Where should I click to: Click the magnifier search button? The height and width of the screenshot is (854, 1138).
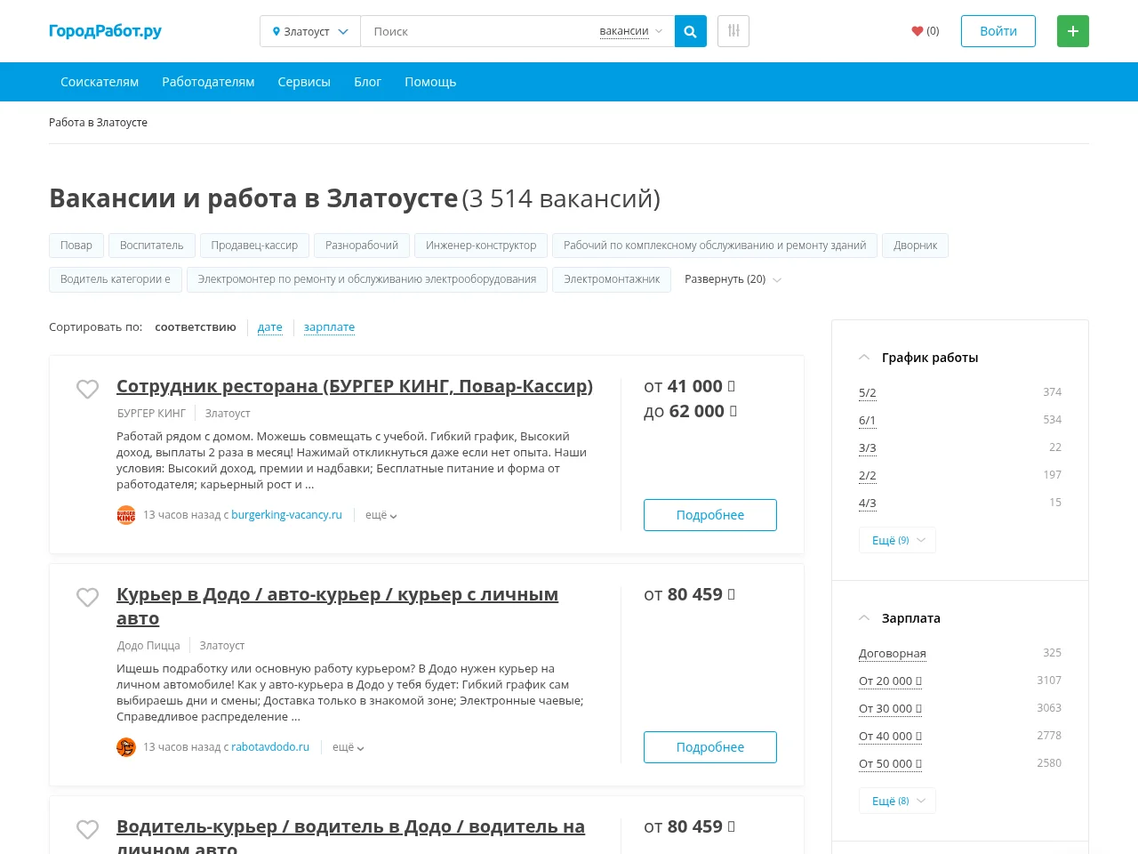691,31
